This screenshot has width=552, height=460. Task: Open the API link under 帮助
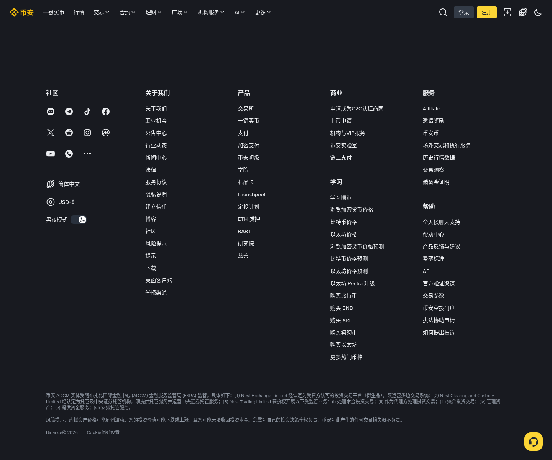(427, 271)
